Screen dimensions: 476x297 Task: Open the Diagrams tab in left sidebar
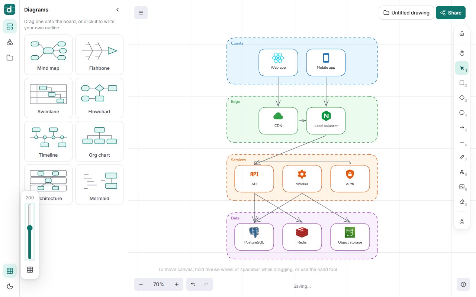[10, 26]
